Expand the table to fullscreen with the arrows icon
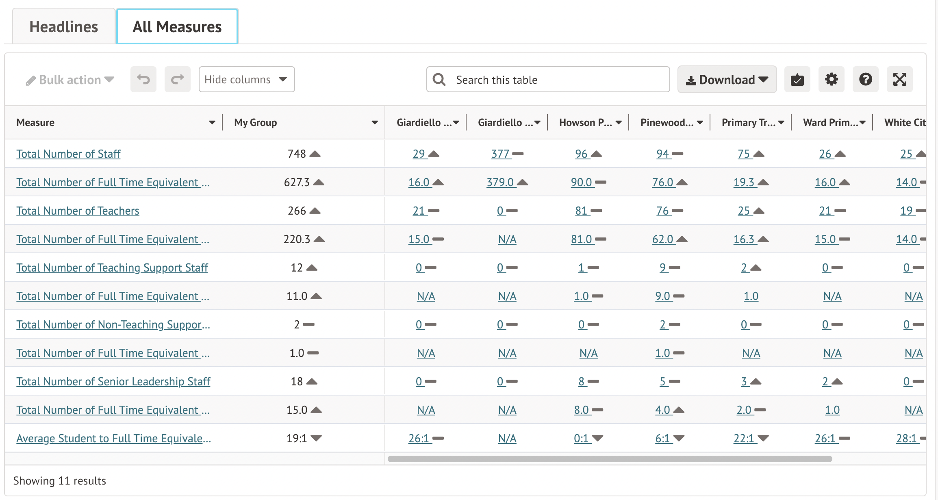This screenshot has height=500, width=938. coord(899,79)
